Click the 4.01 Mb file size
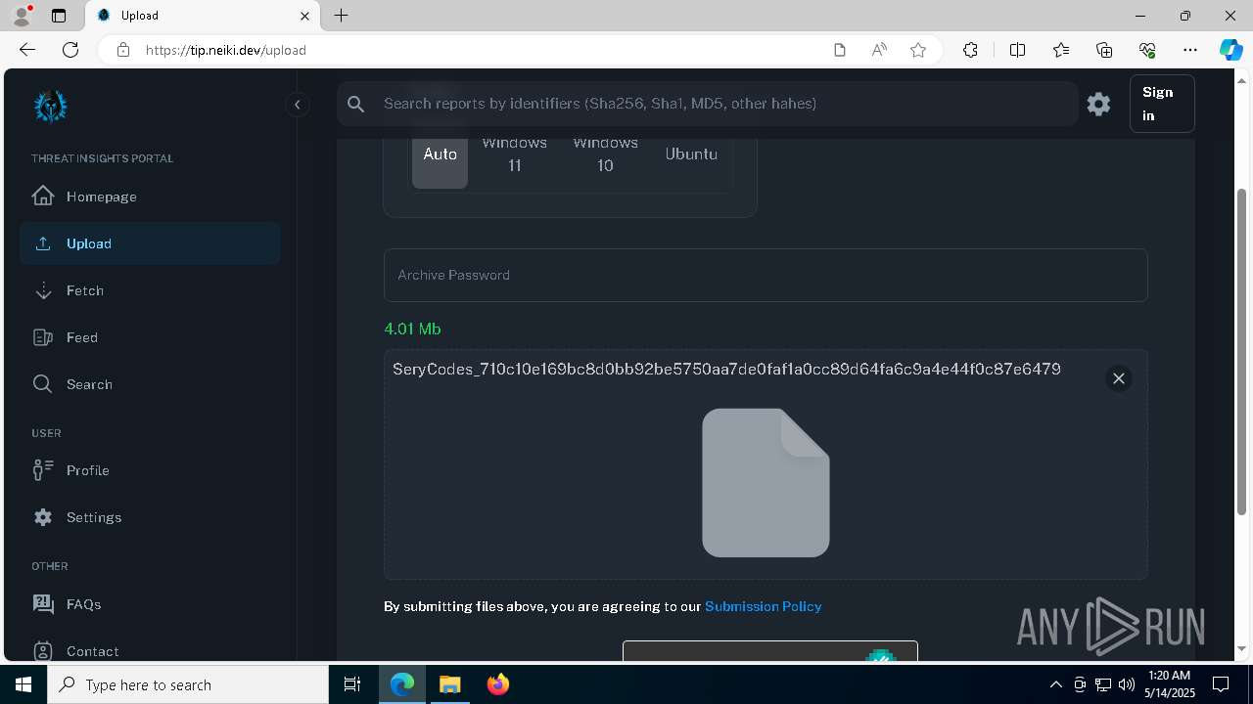 [x=412, y=329]
